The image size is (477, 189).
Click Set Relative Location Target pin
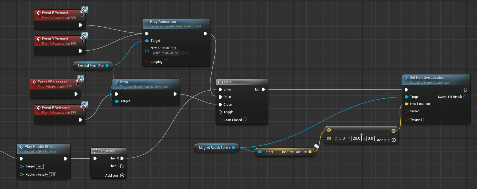[407, 97]
